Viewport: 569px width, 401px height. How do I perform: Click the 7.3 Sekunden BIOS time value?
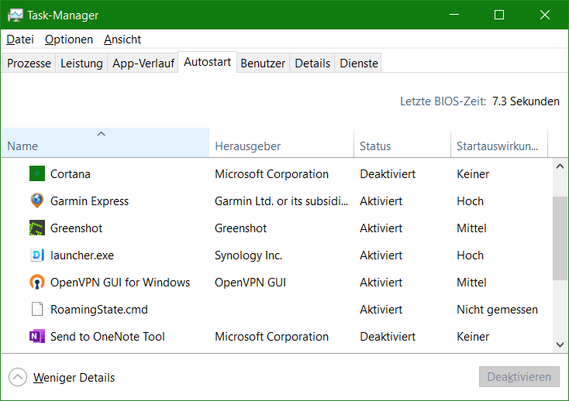tap(526, 101)
